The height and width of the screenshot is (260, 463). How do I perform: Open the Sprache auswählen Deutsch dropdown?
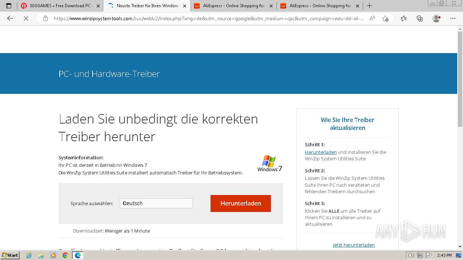coord(156,203)
